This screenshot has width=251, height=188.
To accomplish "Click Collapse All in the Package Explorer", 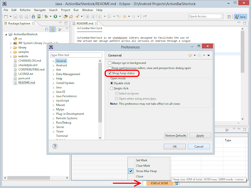I will click(47, 29).
